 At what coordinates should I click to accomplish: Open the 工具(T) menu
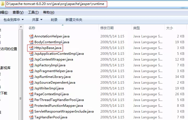tap(33, 12)
